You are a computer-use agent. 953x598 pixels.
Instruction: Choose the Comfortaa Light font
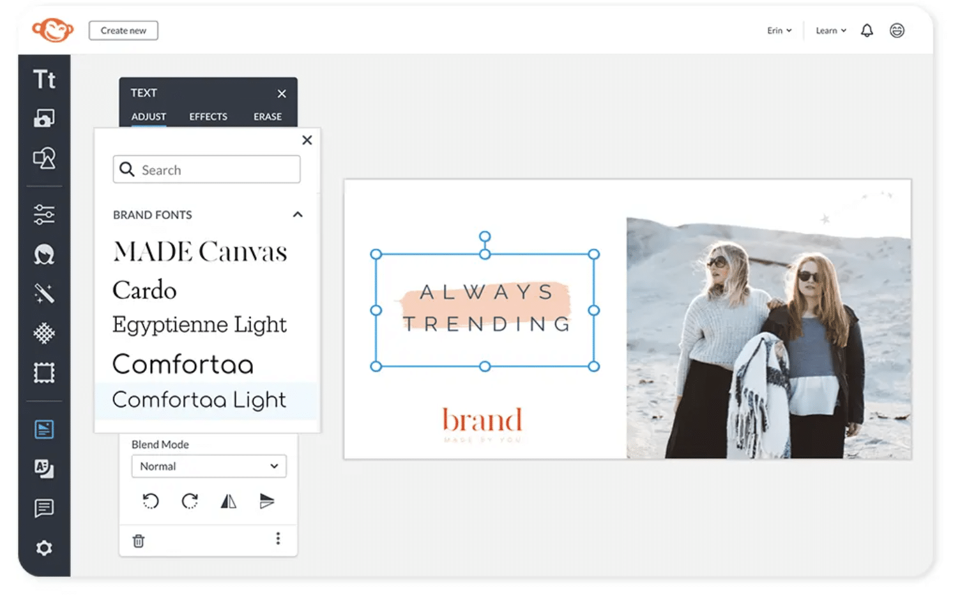click(199, 400)
